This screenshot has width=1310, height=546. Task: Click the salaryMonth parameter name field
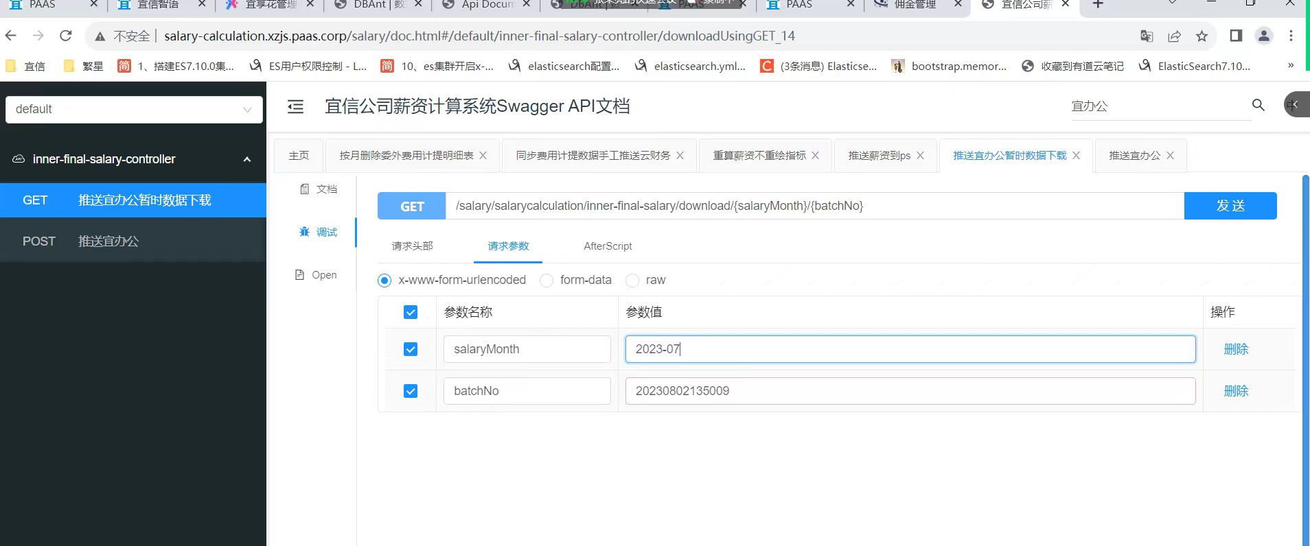coord(527,349)
